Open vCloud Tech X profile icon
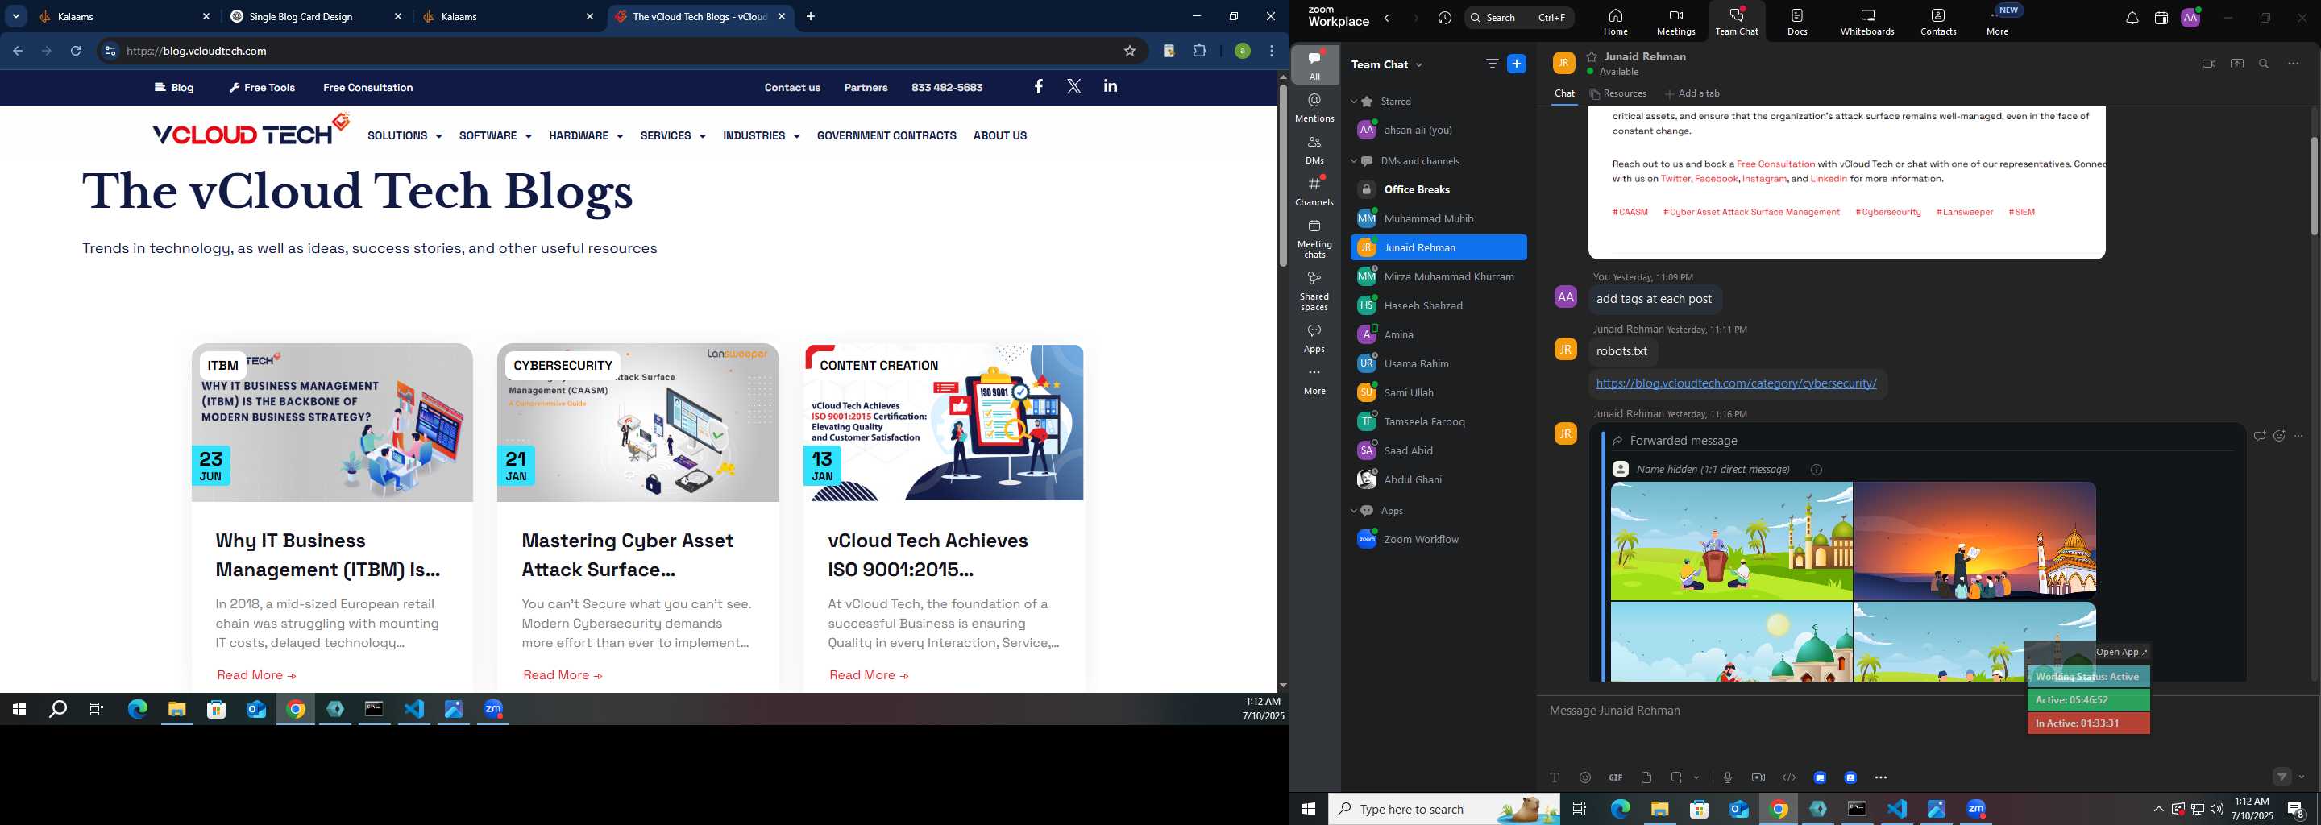This screenshot has height=825, width=2321. [1074, 86]
